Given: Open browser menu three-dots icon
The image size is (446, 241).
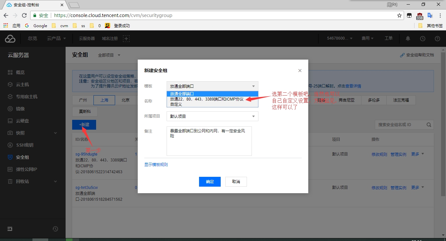Looking at the screenshot, I should tap(440, 15).
